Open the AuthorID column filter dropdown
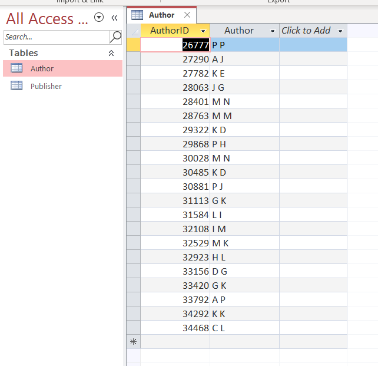Screen dimensions: 378x366 pos(203,31)
